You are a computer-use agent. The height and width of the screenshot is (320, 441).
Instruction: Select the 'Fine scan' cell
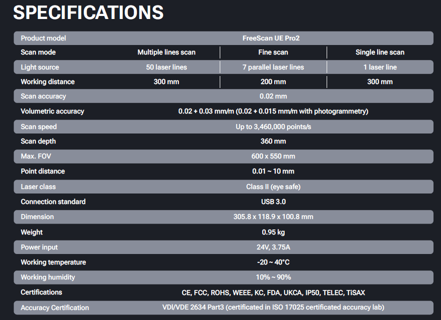point(273,52)
